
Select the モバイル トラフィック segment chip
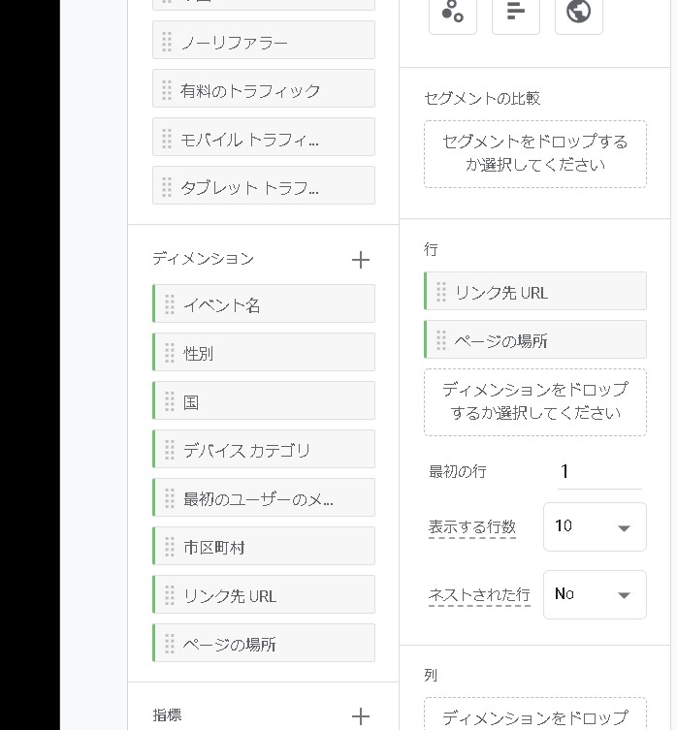pos(264,139)
